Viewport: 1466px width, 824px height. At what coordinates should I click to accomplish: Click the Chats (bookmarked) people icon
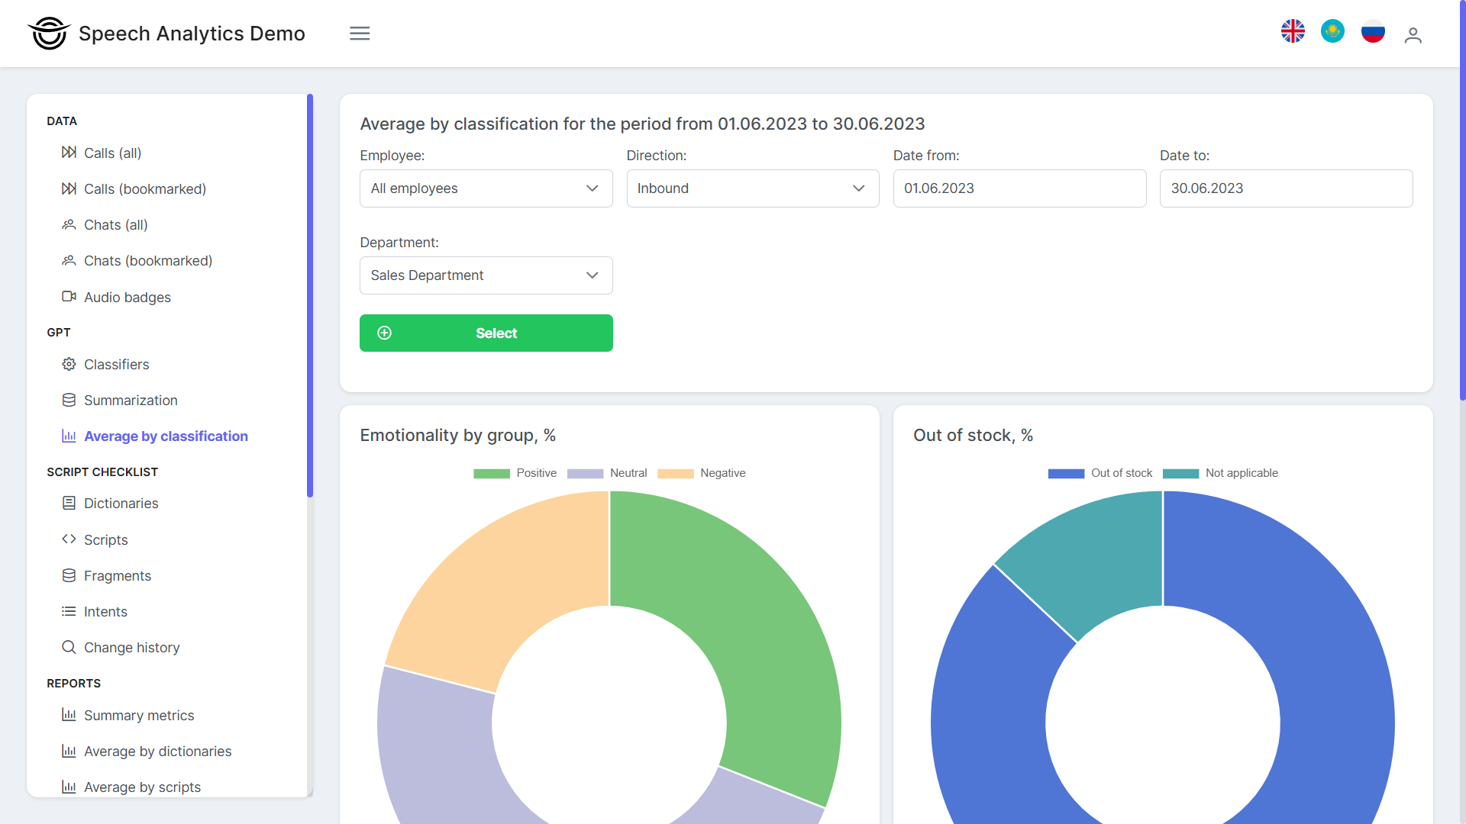pos(69,260)
